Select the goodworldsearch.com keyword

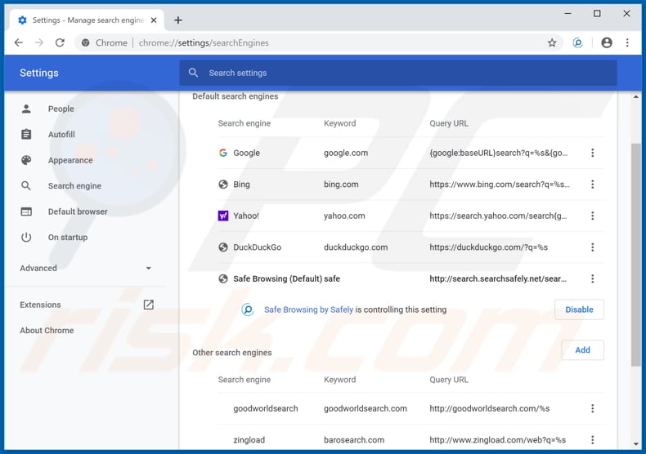pos(366,408)
